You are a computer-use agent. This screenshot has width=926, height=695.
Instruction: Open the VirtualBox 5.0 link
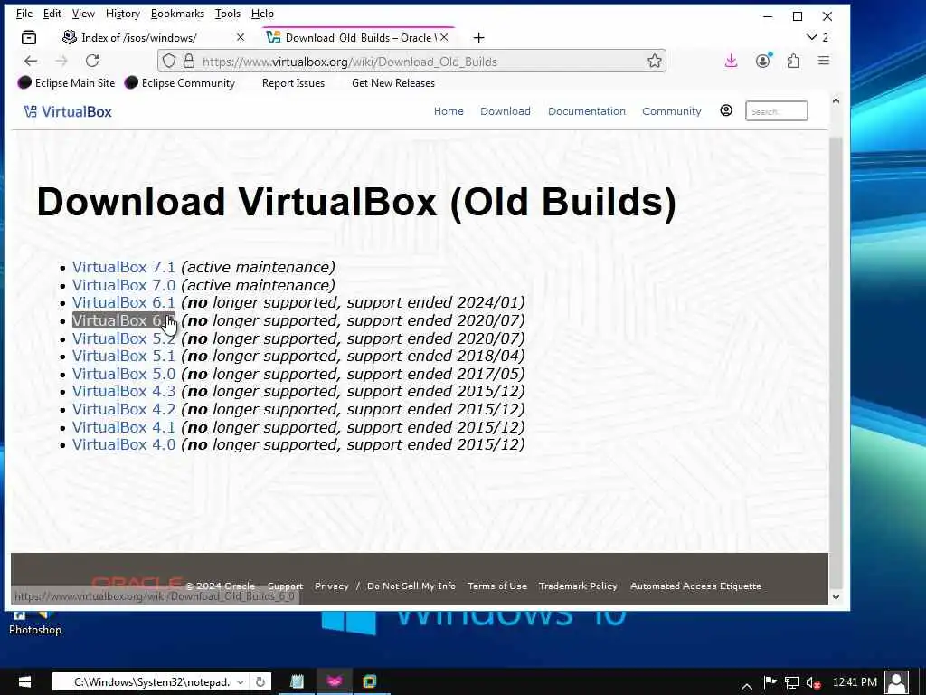tap(123, 374)
